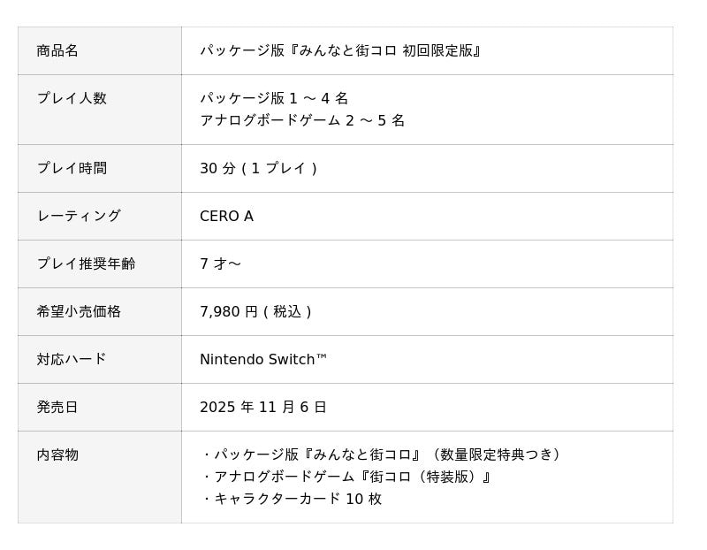Click the 対応ハード row label

pos(72,359)
